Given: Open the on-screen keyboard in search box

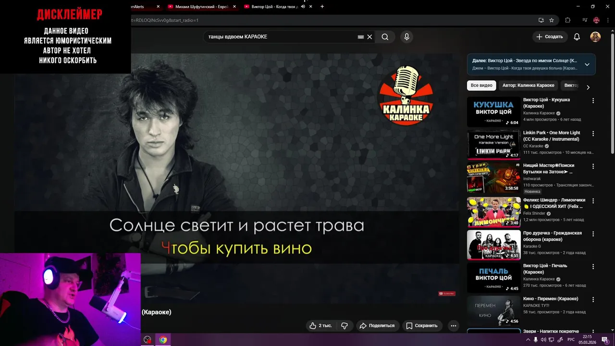Looking at the screenshot, I should 361,37.
